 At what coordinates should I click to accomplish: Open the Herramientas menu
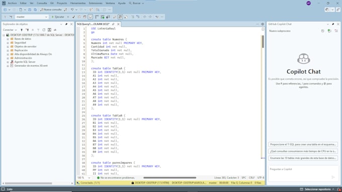(x=78, y=4)
